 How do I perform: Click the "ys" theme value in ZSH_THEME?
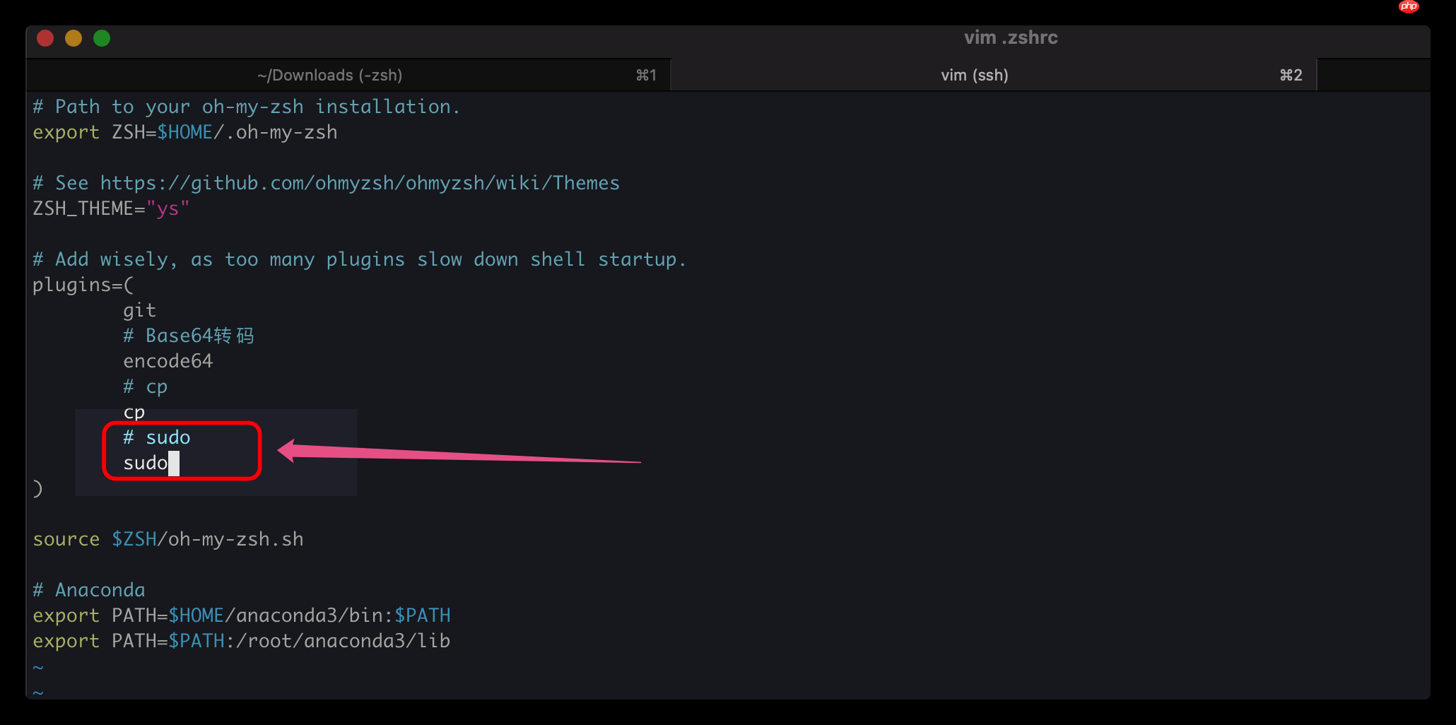[168, 208]
